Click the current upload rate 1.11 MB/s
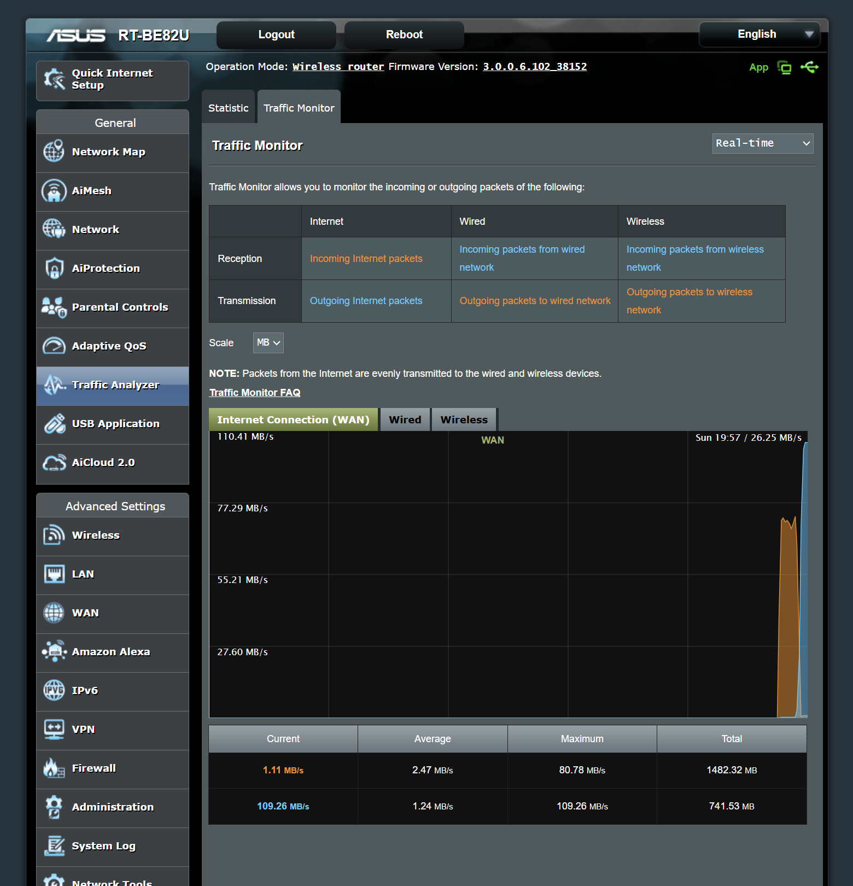853x886 pixels. pos(283,770)
